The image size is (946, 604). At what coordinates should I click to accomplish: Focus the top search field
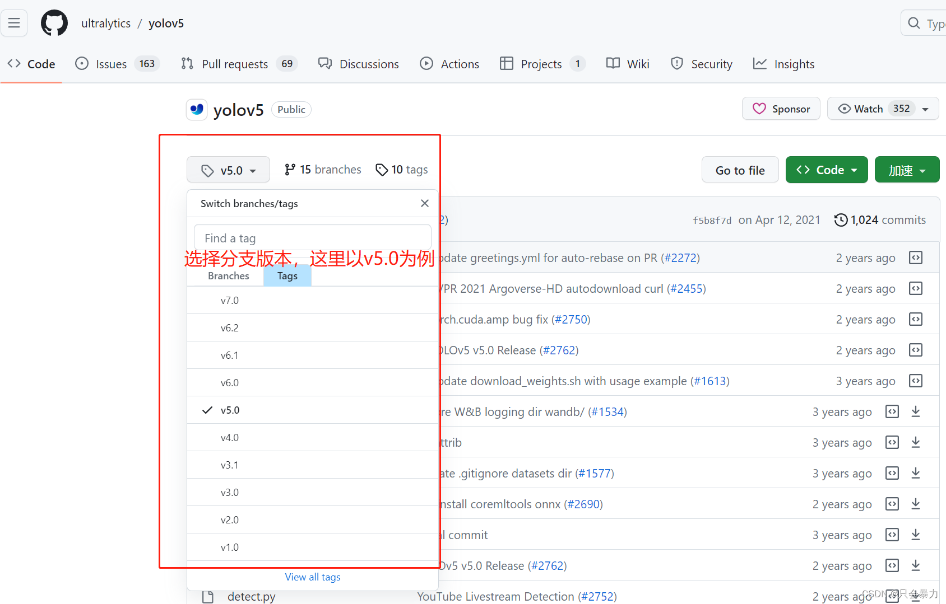point(923,23)
